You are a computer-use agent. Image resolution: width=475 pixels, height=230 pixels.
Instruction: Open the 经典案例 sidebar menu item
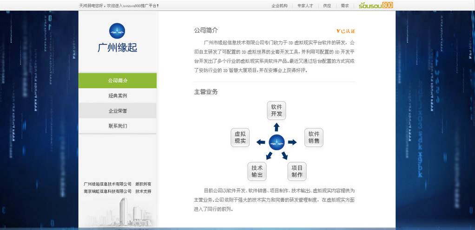pyautogui.click(x=118, y=96)
